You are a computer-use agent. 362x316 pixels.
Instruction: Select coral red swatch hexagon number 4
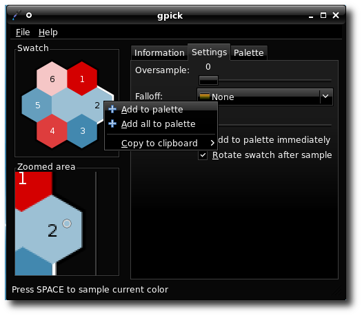pos(52,131)
